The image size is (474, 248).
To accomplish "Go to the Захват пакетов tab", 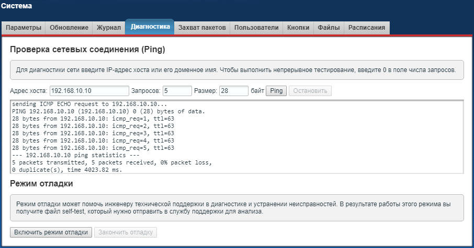I will 202,28.
